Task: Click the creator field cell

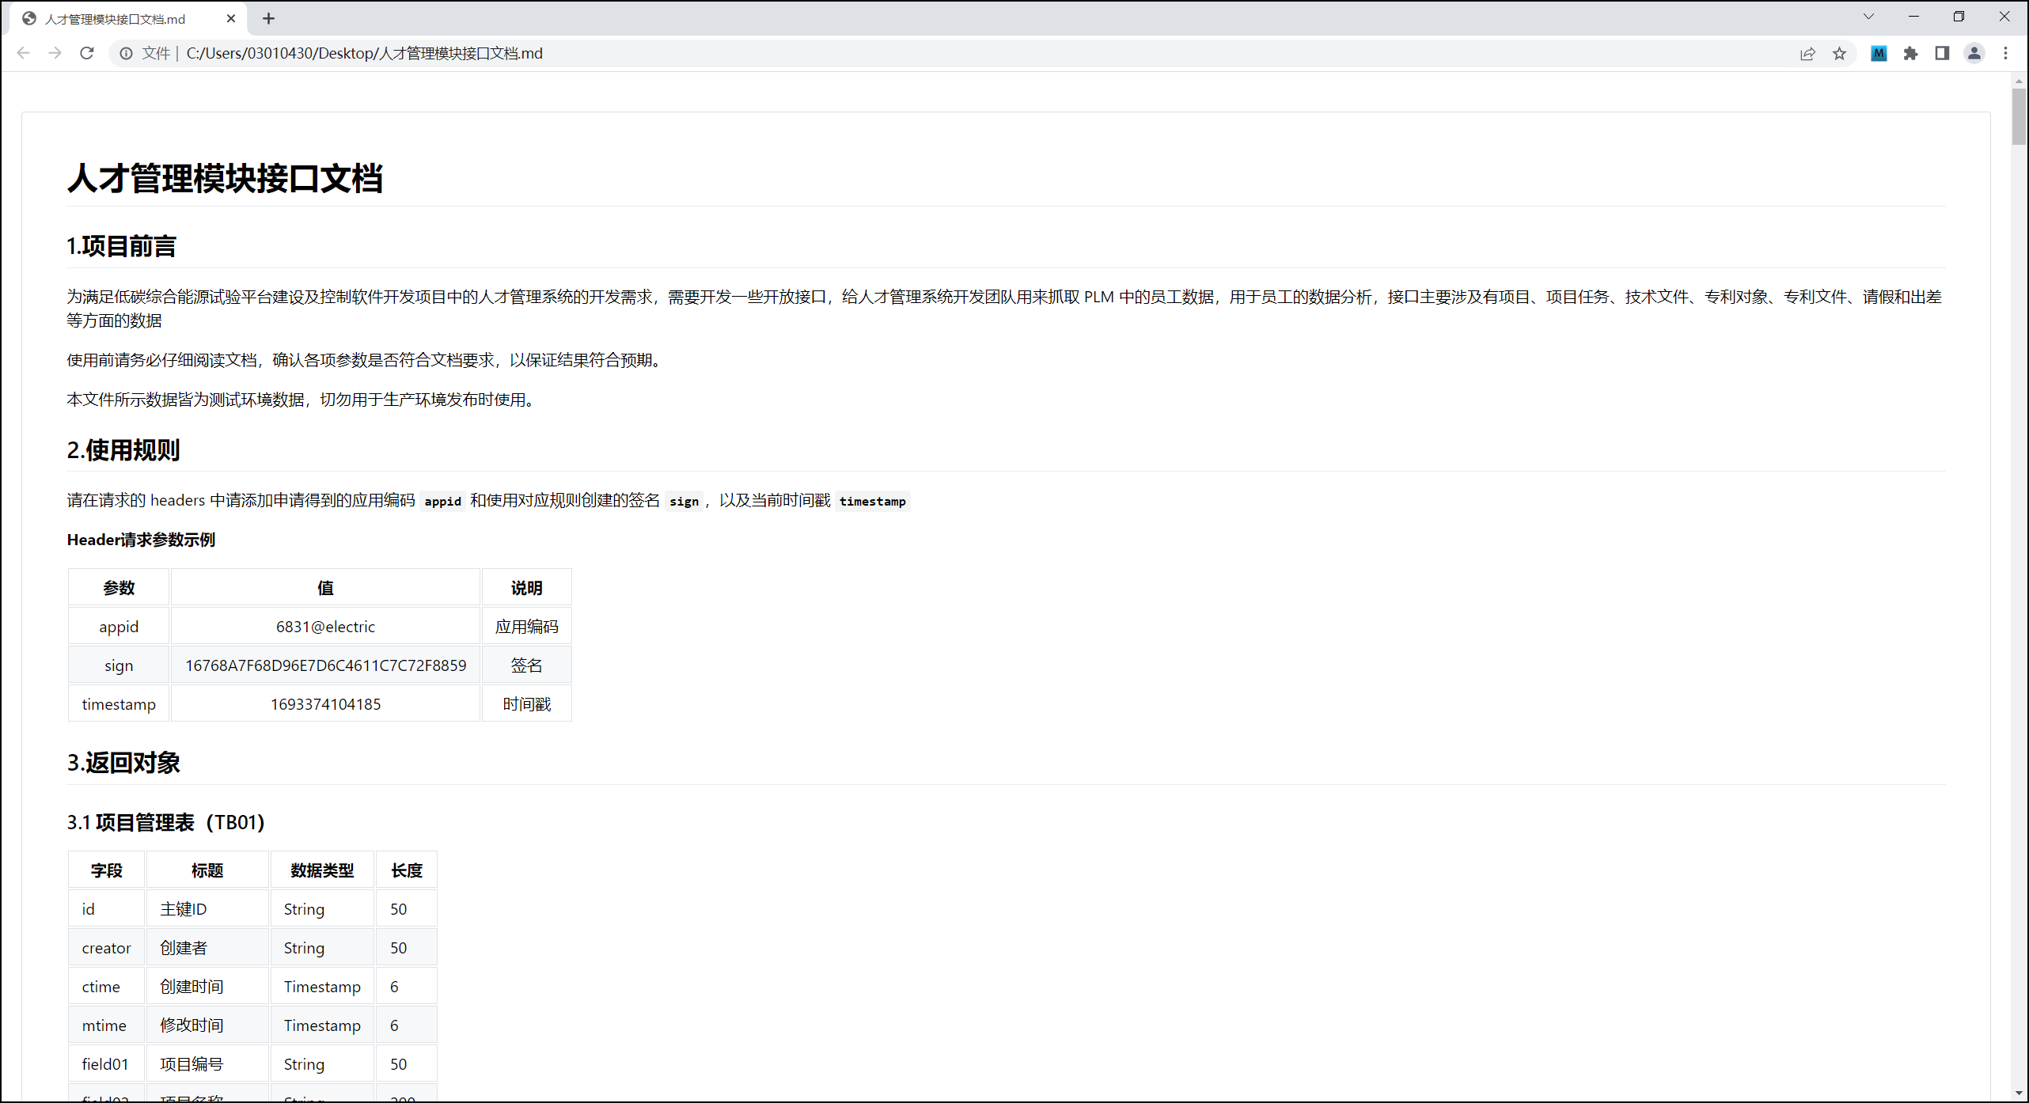Action: click(x=107, y=948)
